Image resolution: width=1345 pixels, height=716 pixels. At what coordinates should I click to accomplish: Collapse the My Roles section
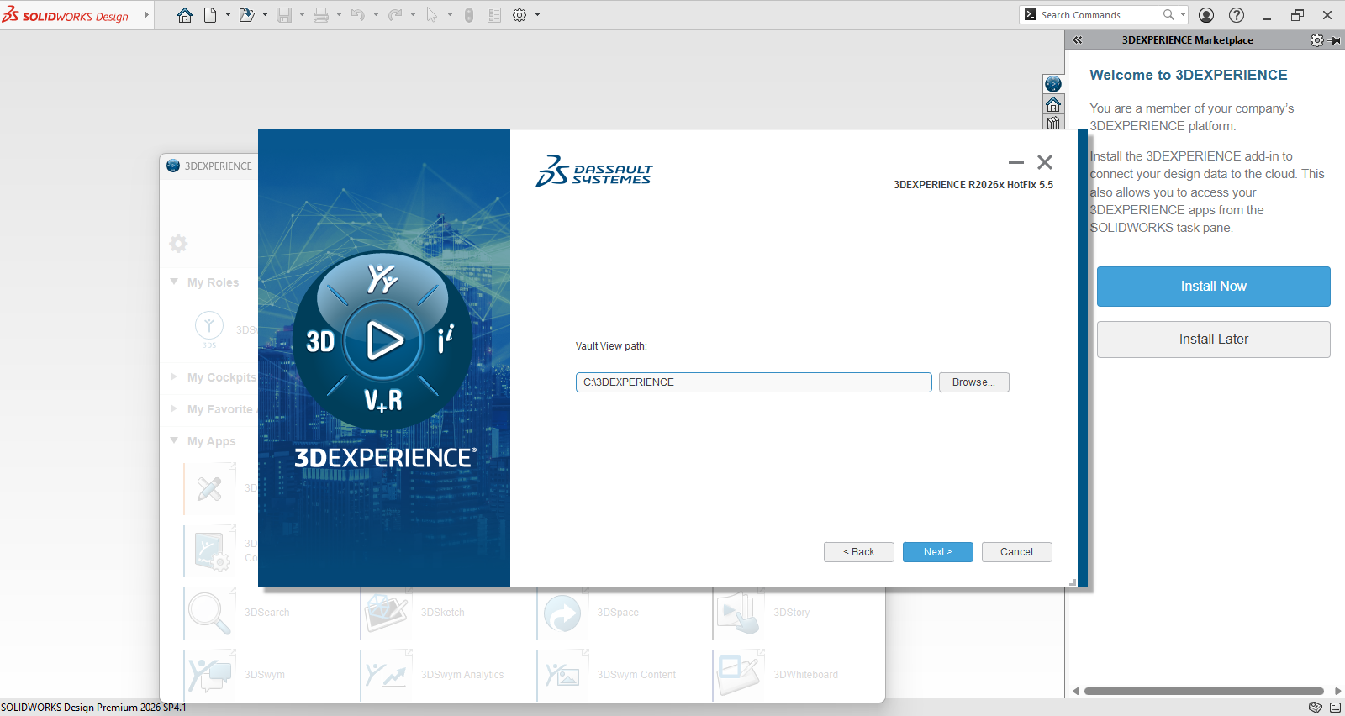[x=174, y=282]
